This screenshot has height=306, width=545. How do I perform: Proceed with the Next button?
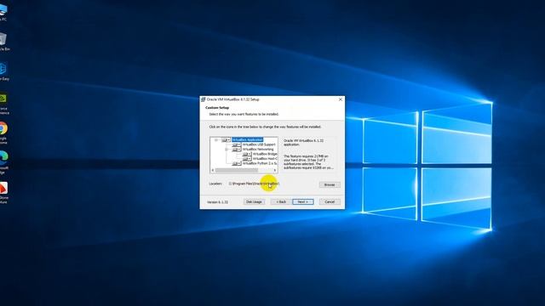point(303,201)
